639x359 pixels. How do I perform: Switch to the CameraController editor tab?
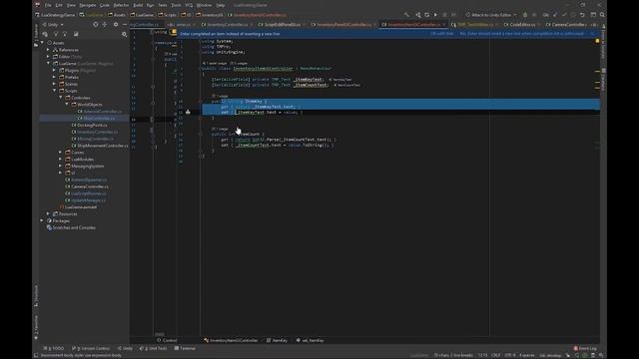coord(566,24)
